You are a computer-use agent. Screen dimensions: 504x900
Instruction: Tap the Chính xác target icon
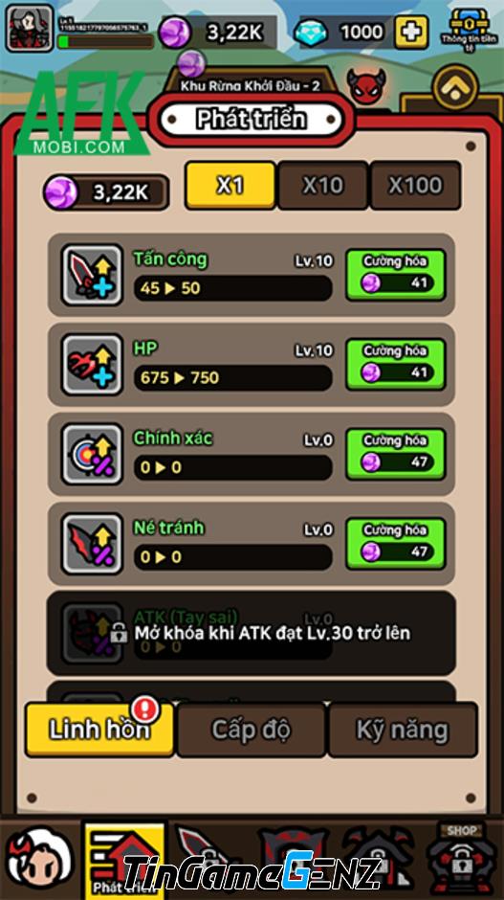92,454
